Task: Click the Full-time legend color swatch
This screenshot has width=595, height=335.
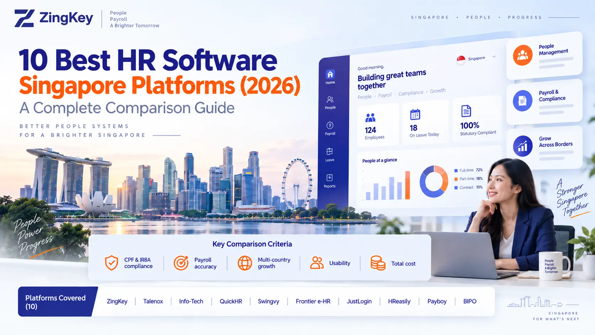Action: [456, 171]
